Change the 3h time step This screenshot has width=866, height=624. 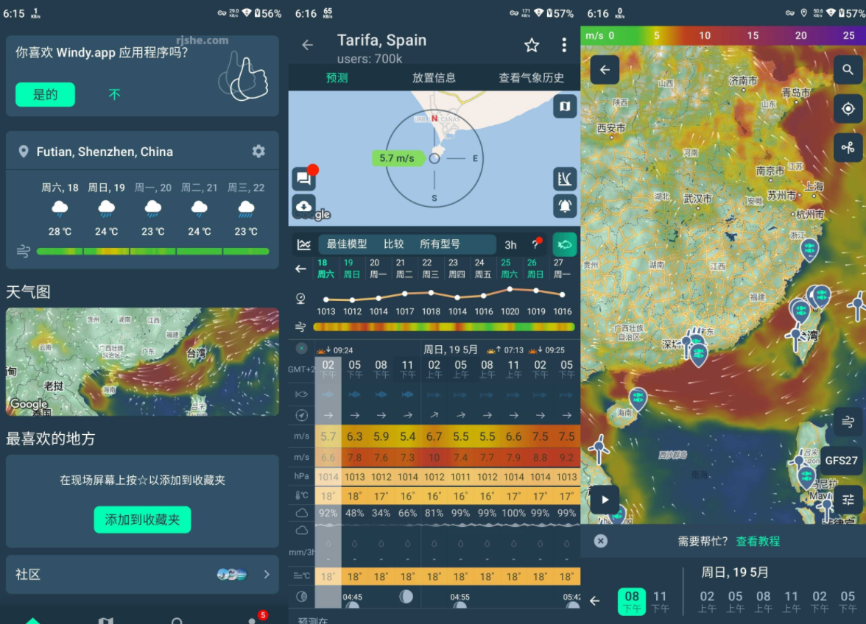point(510,244)
